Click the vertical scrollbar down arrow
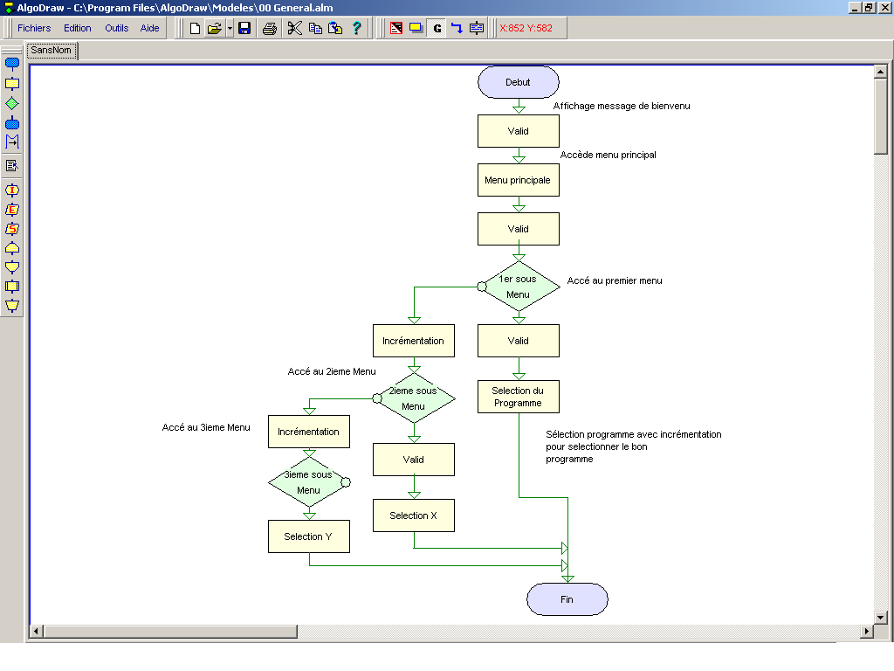 (880, 618)
